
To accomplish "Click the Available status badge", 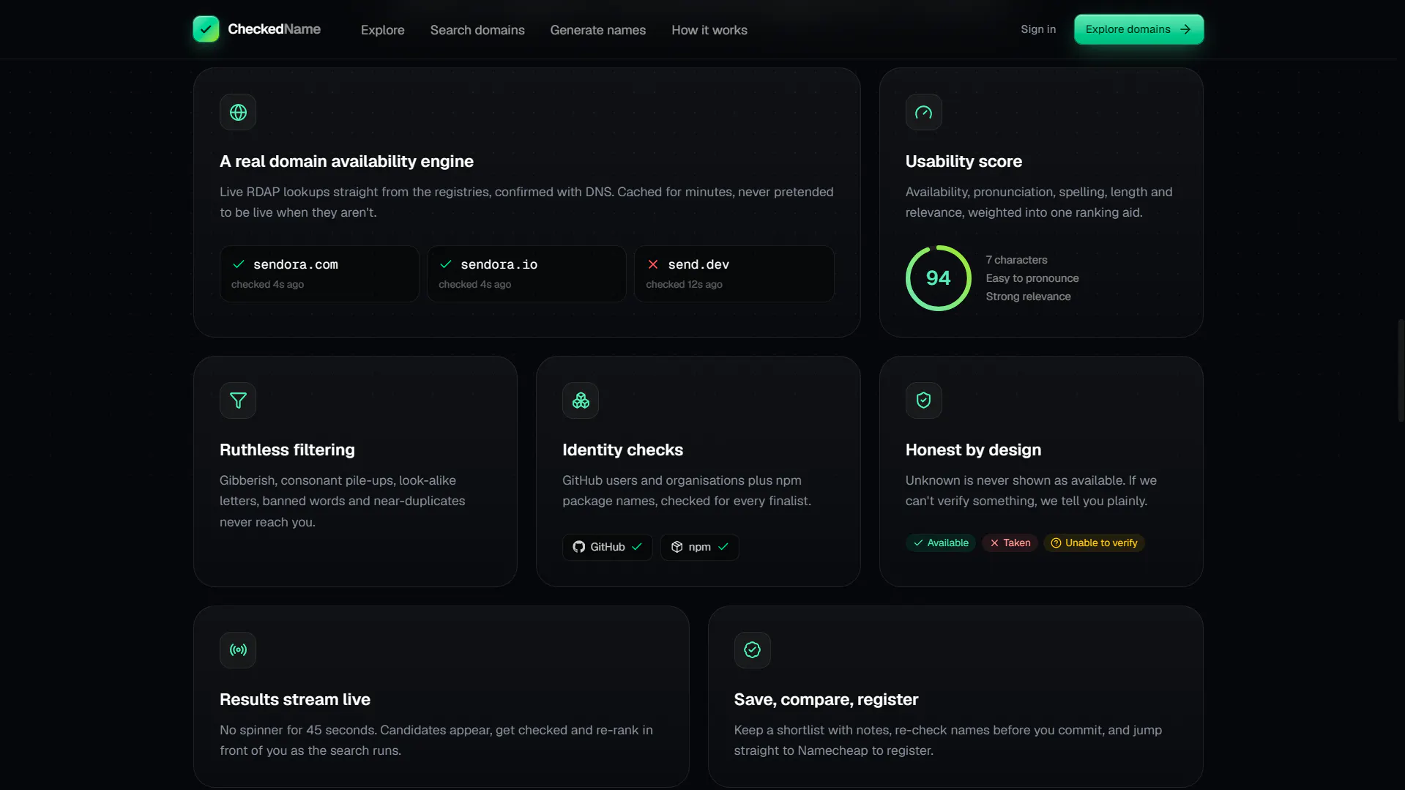I will click(941, 543).
